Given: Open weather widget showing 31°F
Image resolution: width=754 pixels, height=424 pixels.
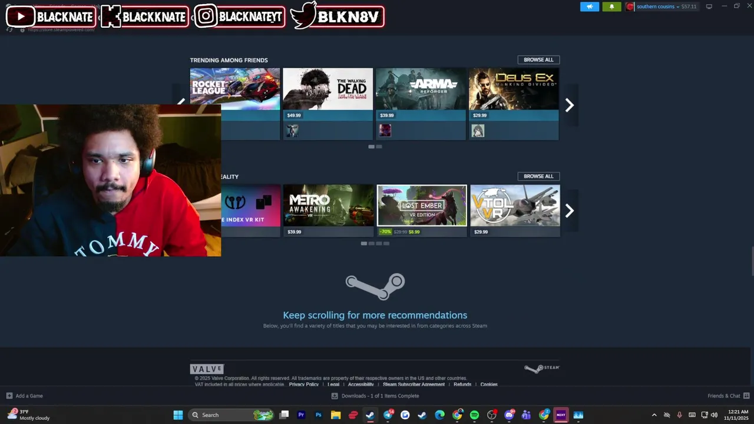Looking at the screenshot, I should click(29, 415).
